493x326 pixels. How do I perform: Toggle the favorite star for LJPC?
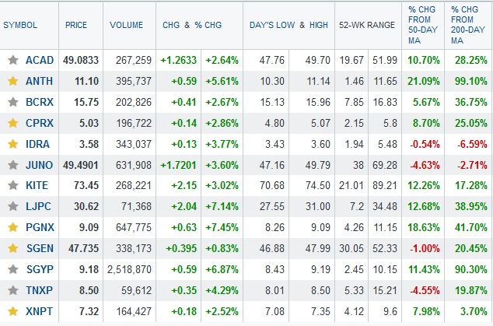pos(13,206)
